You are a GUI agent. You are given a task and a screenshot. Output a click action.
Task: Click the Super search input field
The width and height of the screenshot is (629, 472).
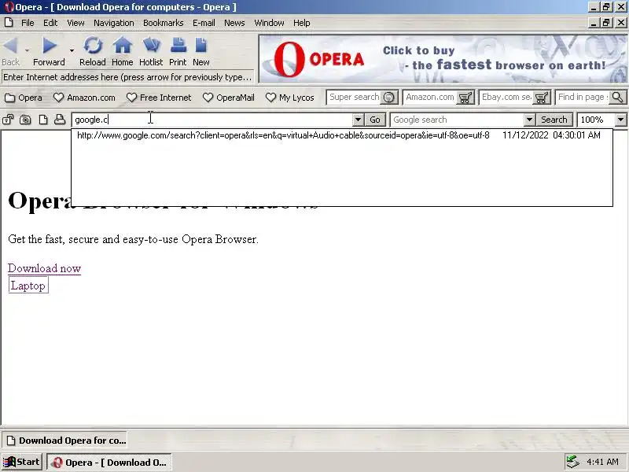tap(354, 97)
